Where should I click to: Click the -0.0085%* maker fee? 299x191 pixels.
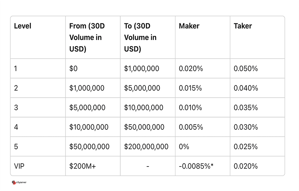click(196, 166)
